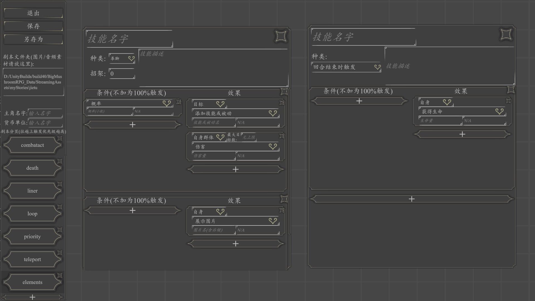Click the 招架 parry value field

(122, 74)
